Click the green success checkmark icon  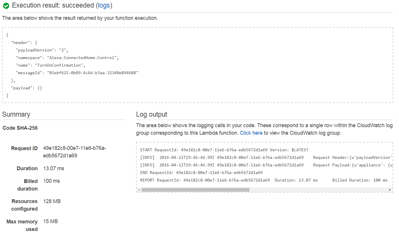[6, 5]
